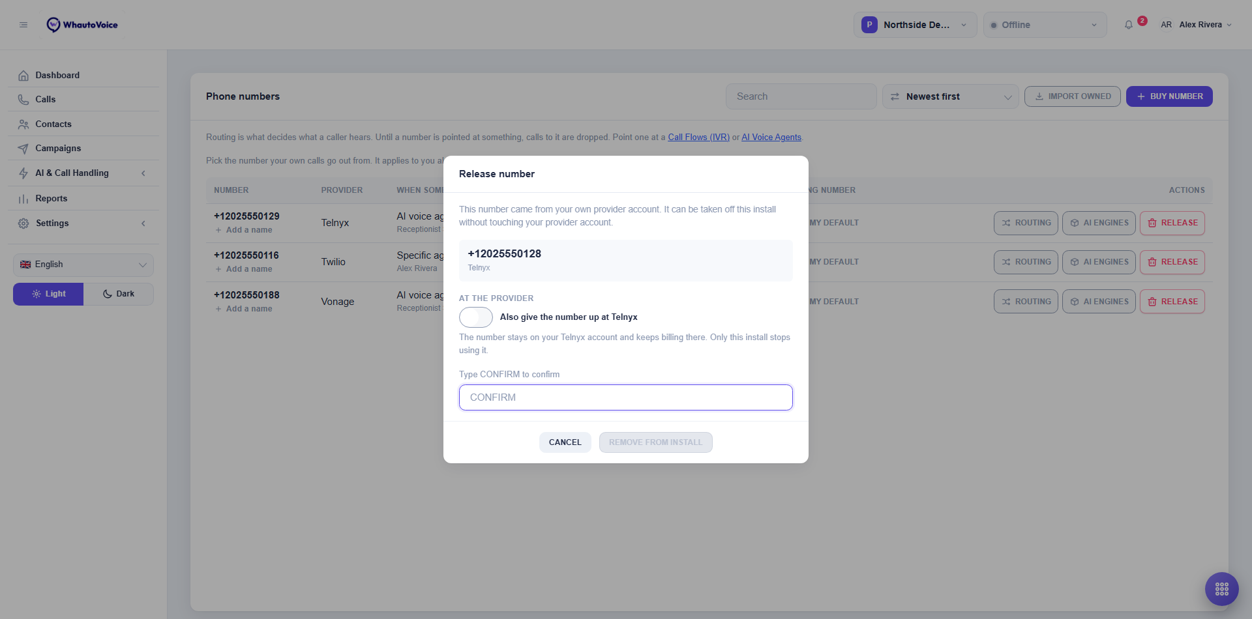
Task: Switch to Dark theme
Action: [119, 294]
